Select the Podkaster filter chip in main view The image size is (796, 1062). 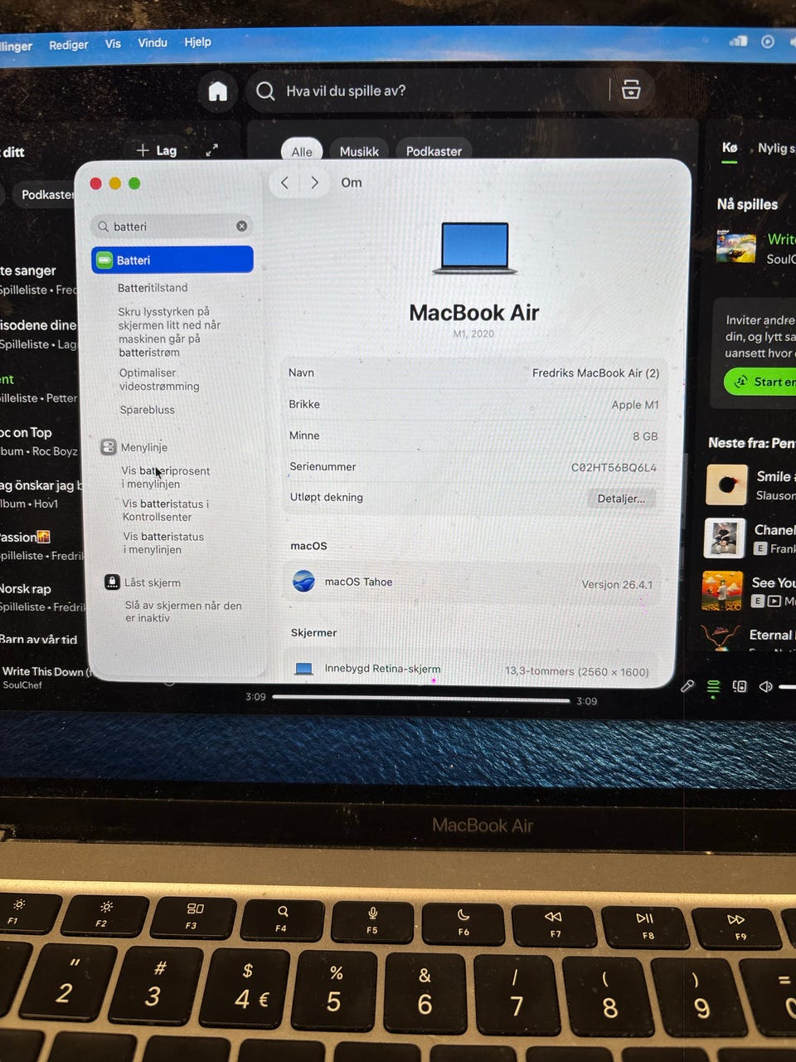(x=434, y=151)
